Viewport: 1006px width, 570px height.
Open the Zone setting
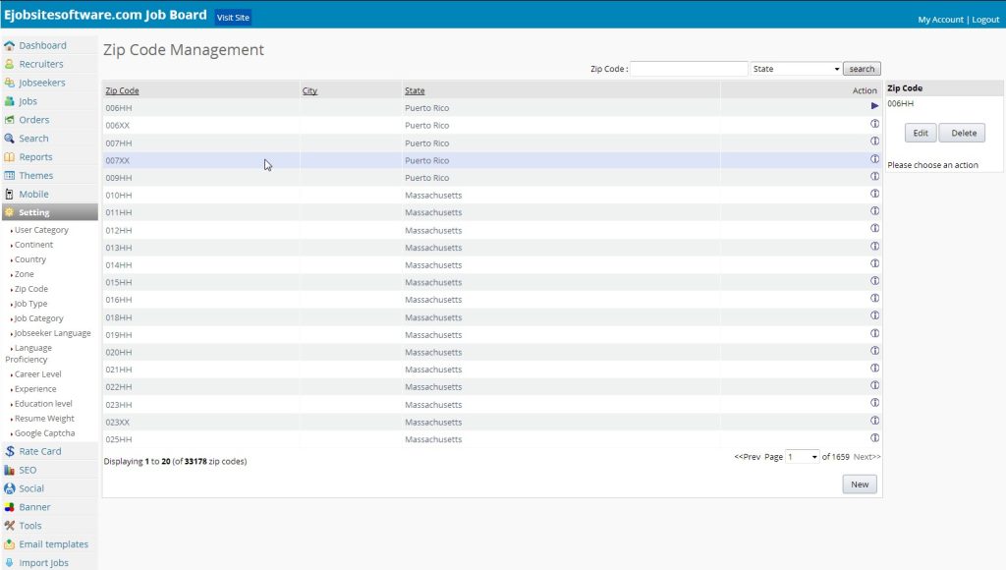pyautogui.click(x=24, y=274)
